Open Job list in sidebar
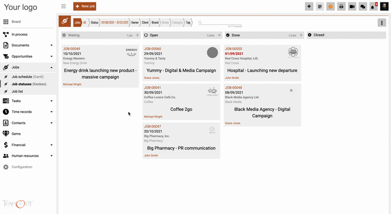Screen dimensions: 391x214 click(x=17, y=91)
